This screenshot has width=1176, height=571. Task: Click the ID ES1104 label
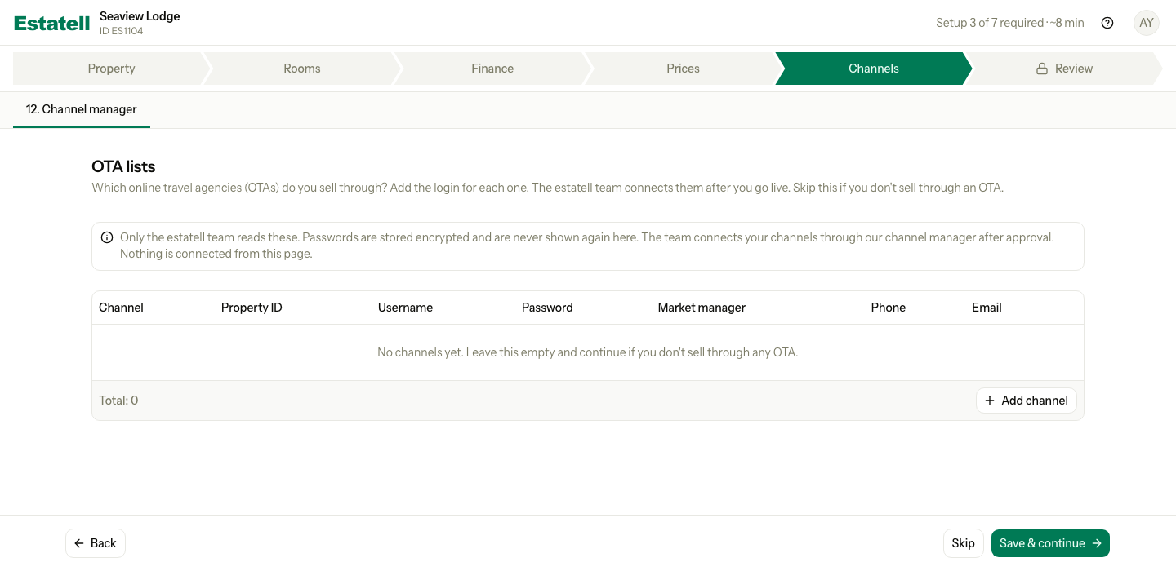pos(122,31)
